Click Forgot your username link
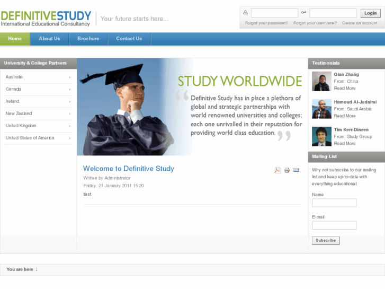This screenshot has height=289, width=385. click(x=315, y=23)
